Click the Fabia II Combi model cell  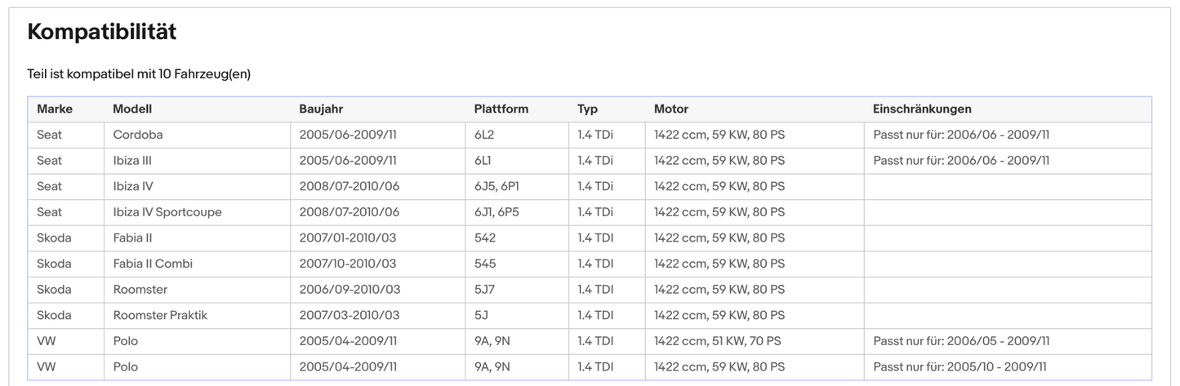click(x=153, y=264)
